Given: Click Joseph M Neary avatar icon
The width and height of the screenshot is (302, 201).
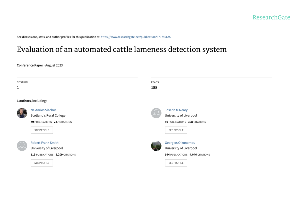Looking at the screenshot, I should pyautogui.click(x=156, y=113).
